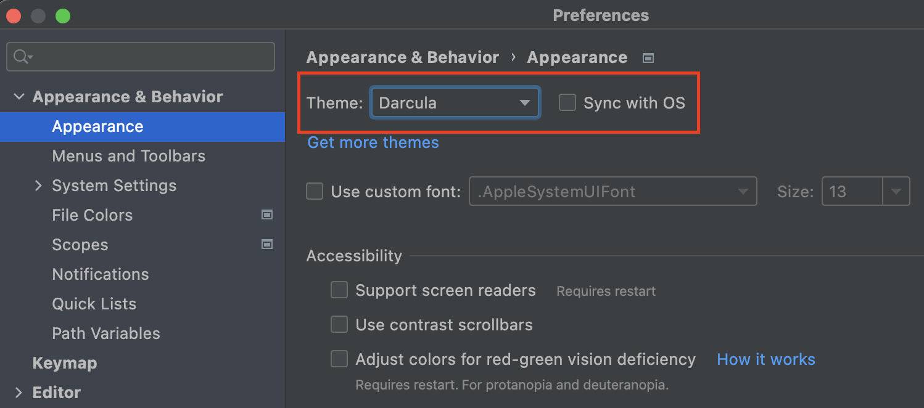This screenshot has width=924, height=408.
Task: Open the font Size dropdown arrow
Action: coord(896,192)
